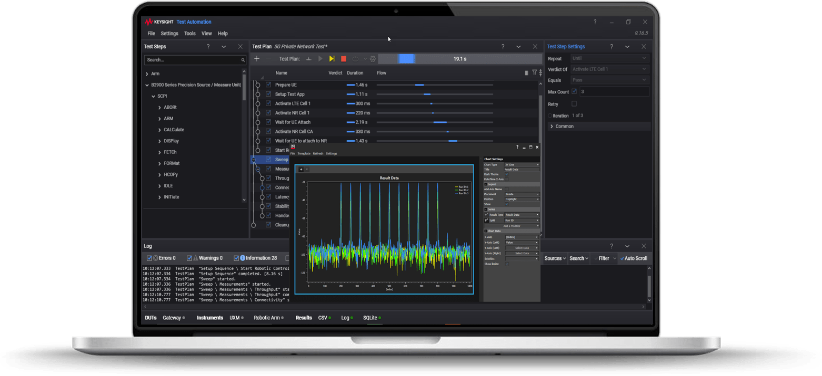Click the yellow step-through run icon
The width and height of the screenshot is (822, 376).
tap(332, 59)
